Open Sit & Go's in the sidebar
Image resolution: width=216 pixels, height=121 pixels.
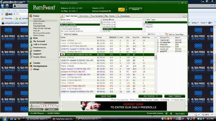pos(38,23)
